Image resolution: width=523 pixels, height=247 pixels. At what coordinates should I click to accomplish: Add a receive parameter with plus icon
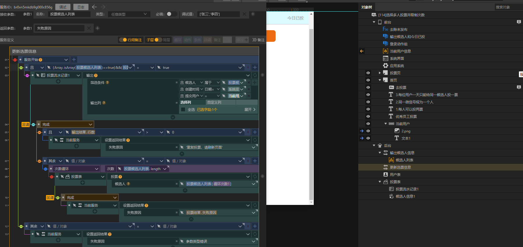(253, 14)
